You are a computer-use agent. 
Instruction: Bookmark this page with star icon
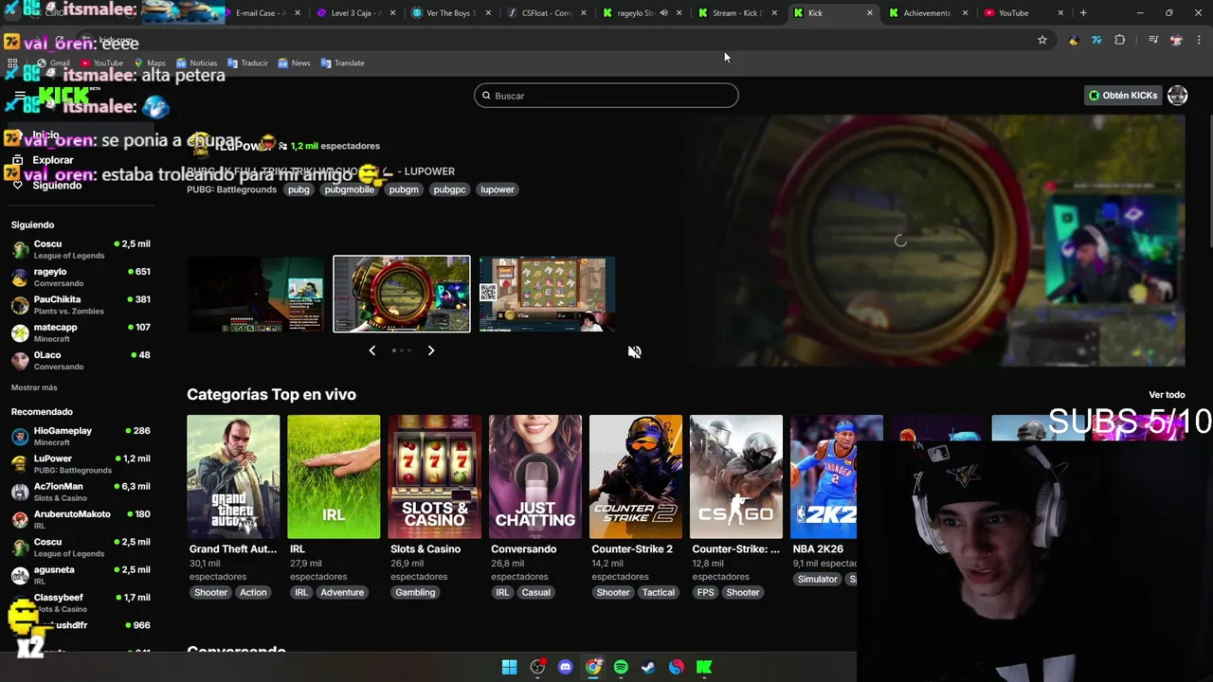click(1042, 40)
